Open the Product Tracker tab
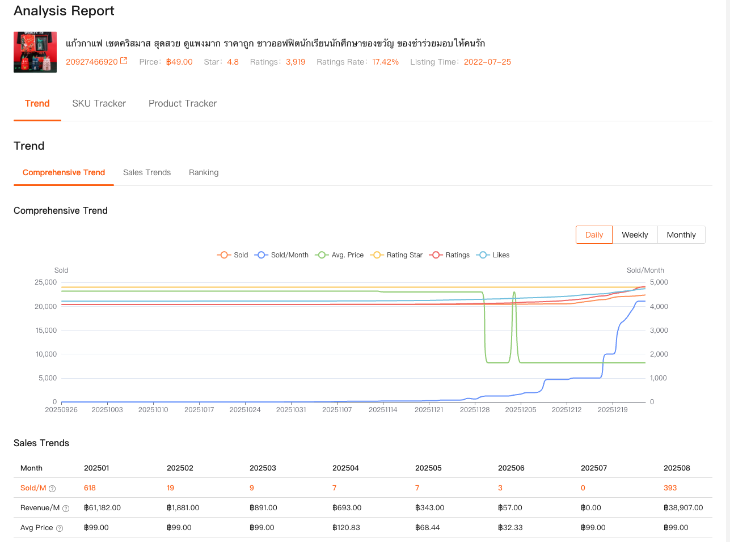Viewport: 730px width, 542px height. pos(183,103)
